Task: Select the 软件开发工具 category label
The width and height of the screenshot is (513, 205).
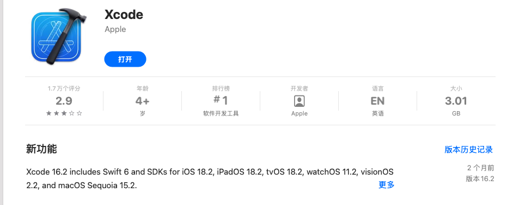Action: [221, 114]
